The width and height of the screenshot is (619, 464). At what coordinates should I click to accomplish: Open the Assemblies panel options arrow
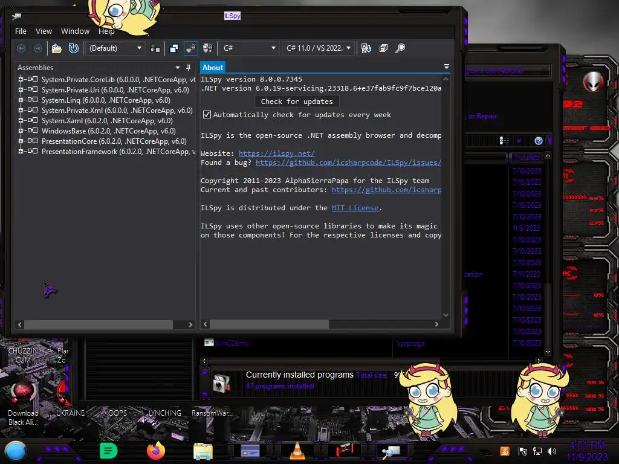click(177, 68)
